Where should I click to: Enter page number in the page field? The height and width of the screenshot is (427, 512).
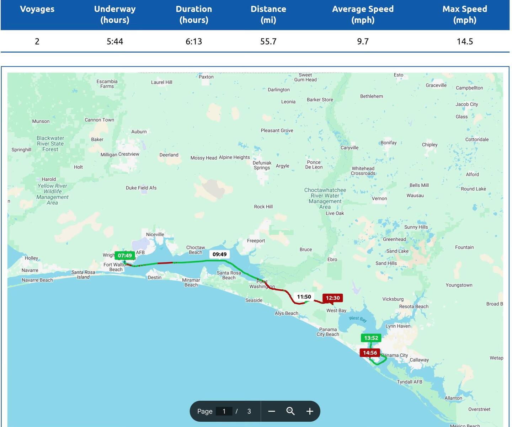coord(224,411)
